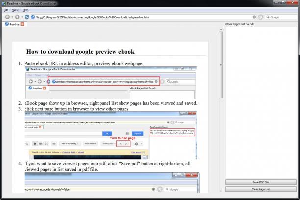Close the Readme tab
300x200 pixels.
pos(23,24)
